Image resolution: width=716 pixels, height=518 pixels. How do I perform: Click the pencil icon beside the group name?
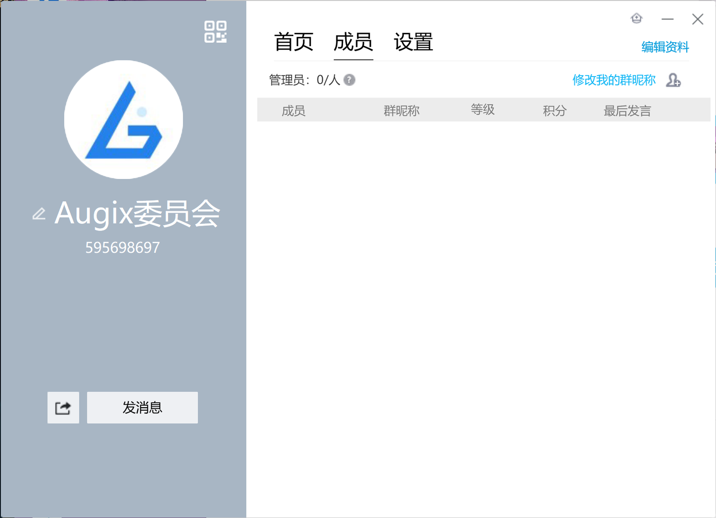[x=39, y=214]
